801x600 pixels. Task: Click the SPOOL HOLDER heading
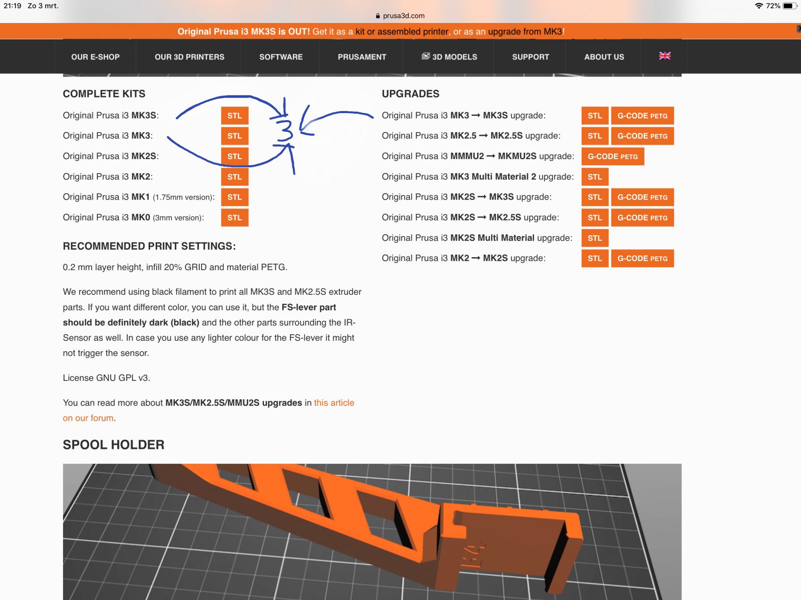pyautogui.click(x=114, y=445)
